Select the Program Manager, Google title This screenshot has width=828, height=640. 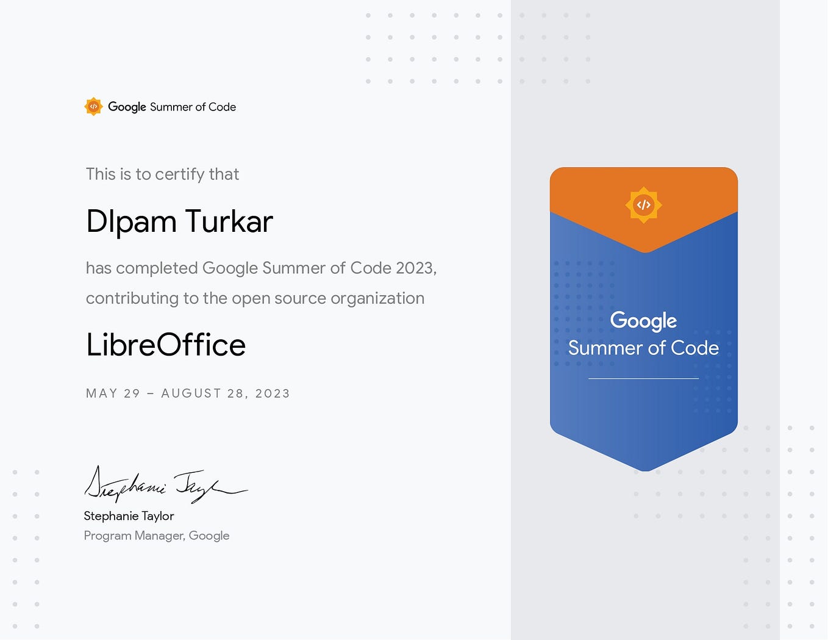pos(156,536)
